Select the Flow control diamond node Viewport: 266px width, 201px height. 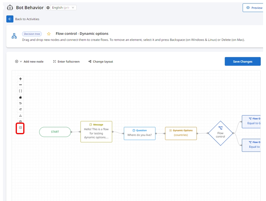(x=220, y=133)
